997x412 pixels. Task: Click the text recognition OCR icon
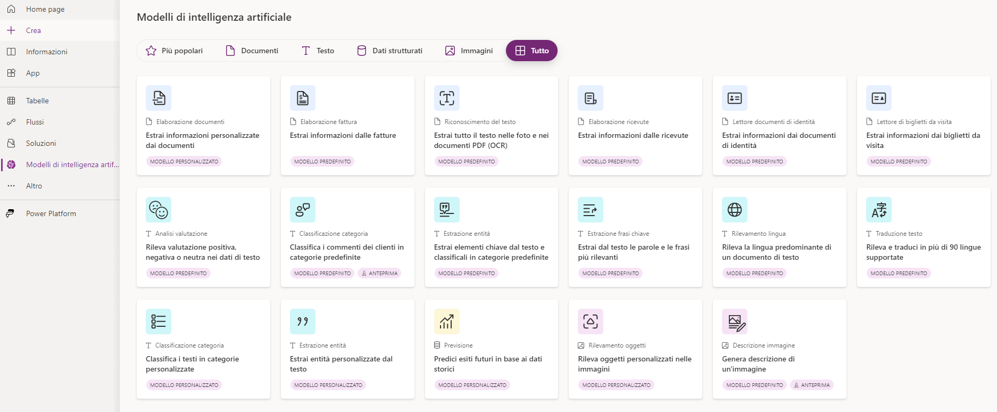coord(447,98)
